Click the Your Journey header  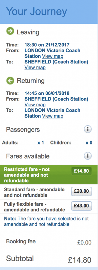tap(36, 12)
